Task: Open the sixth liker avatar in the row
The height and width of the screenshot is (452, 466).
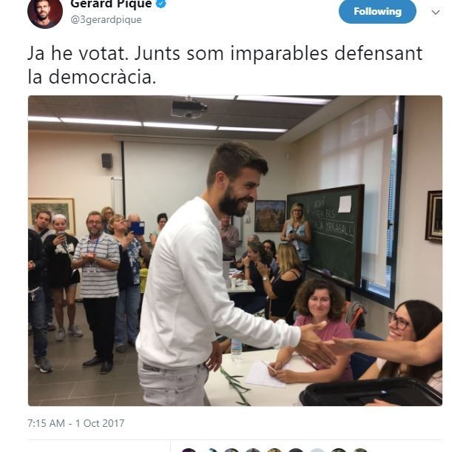Action: click(296, 450)
